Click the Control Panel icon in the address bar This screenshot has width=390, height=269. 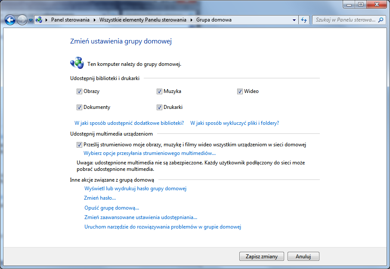[39, 20]
